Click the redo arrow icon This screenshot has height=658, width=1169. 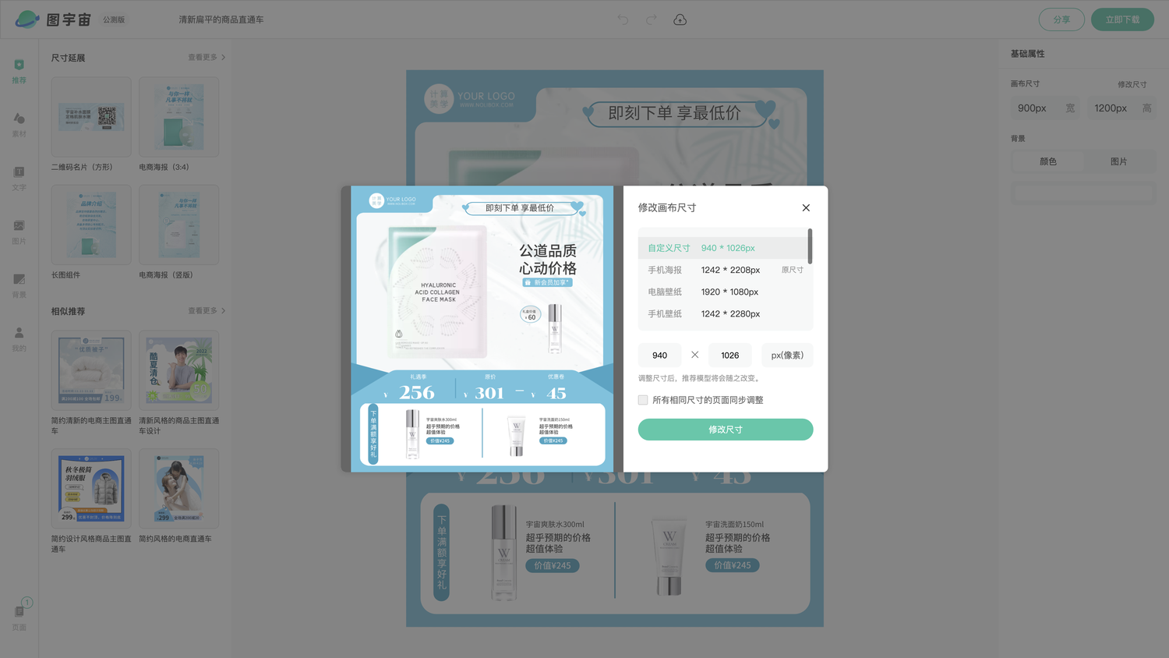pos(651,19)
